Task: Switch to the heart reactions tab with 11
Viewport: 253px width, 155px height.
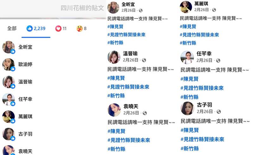Action: tap(61, 28)
